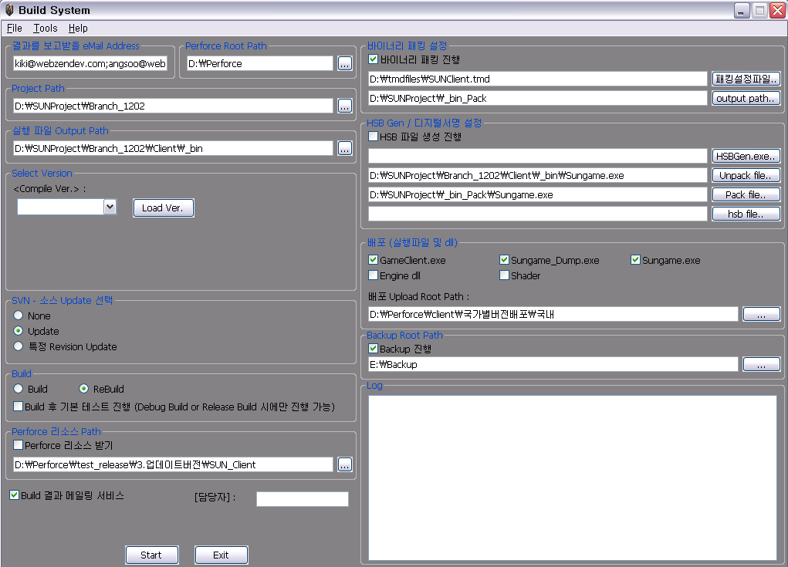Focus the eMail Address input field
This screenshot has width=788, height=567.
point(90,63)
